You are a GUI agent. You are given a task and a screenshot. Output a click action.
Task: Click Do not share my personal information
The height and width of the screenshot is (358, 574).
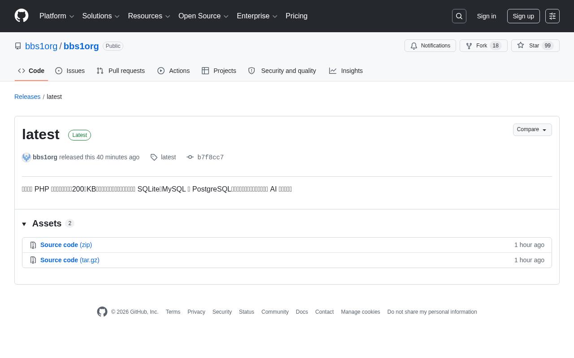(432, 312)
